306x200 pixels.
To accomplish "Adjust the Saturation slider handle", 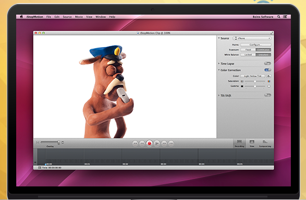I will tap(255, 81).
